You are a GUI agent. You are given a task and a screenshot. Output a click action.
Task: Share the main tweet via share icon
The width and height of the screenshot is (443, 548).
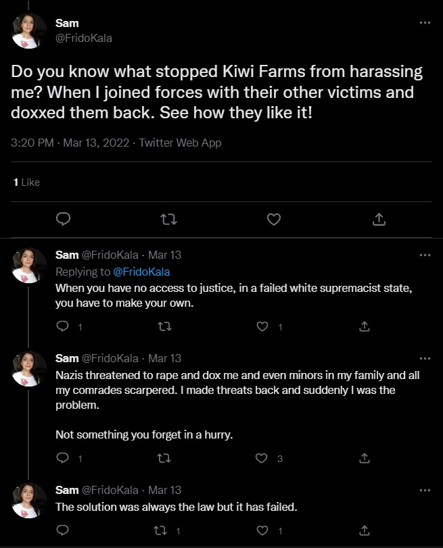(x=379, y=219)
